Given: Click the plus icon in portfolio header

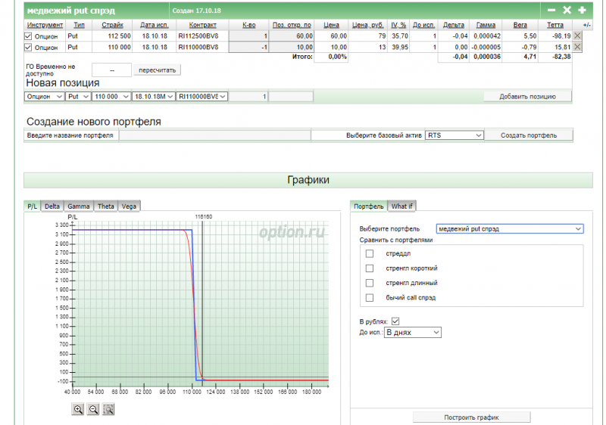Looking at the screenshot, I should coord(582,11).
